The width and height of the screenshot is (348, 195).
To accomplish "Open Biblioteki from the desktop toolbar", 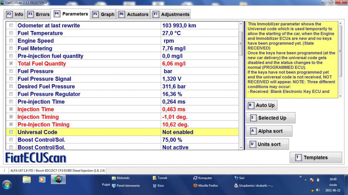I will [x=121, y=178].
